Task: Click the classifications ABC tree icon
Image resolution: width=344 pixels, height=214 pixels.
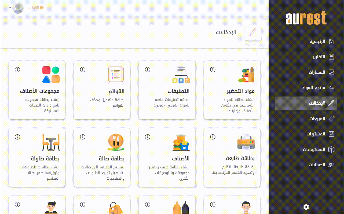Action: (x=181, y=75)
